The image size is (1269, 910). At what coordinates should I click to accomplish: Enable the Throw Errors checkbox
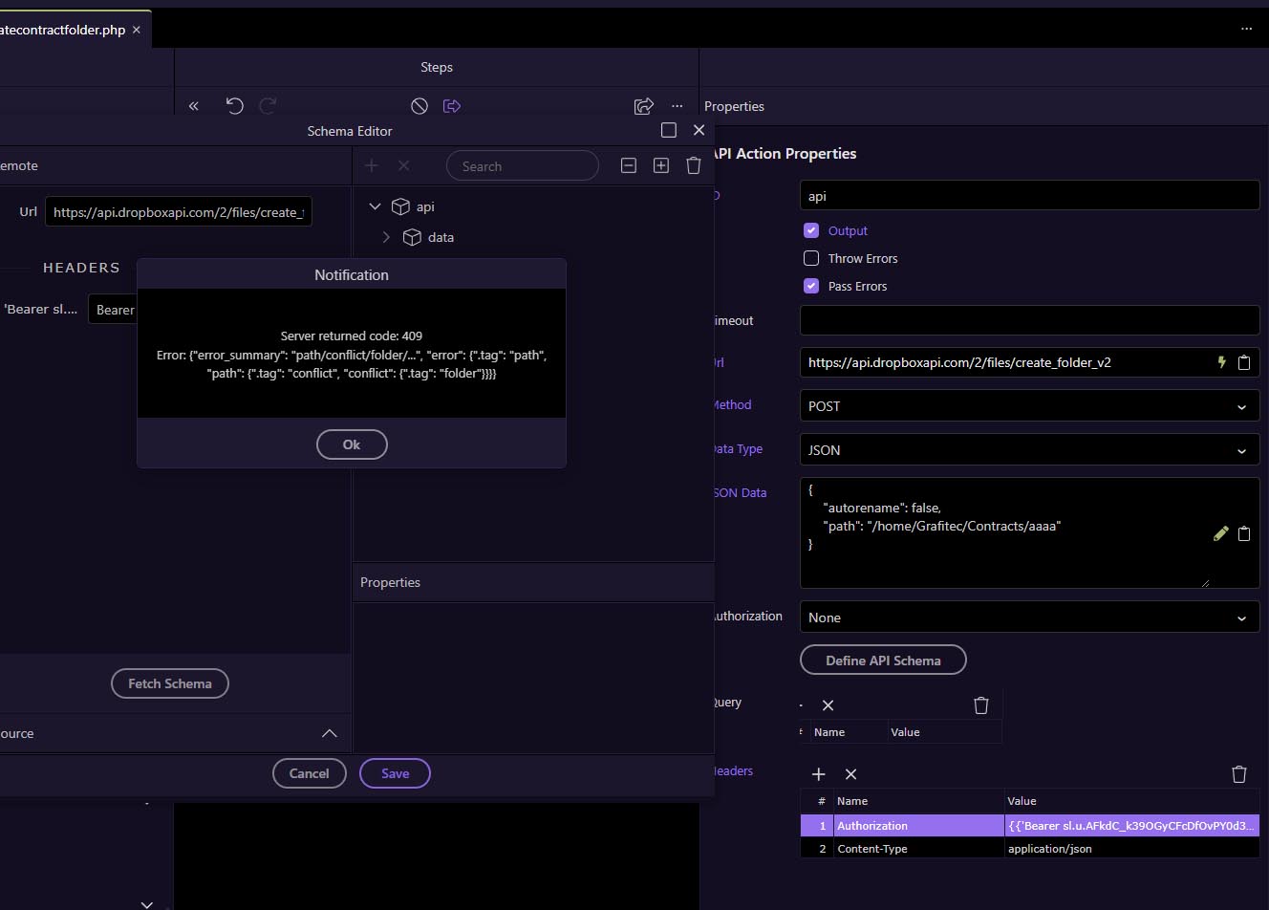click(811, 258)
